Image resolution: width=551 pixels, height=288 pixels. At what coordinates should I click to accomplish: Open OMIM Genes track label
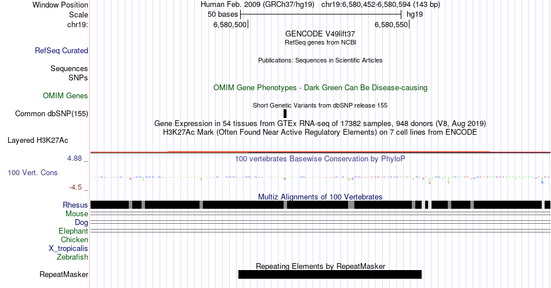(x=66, y=95)
